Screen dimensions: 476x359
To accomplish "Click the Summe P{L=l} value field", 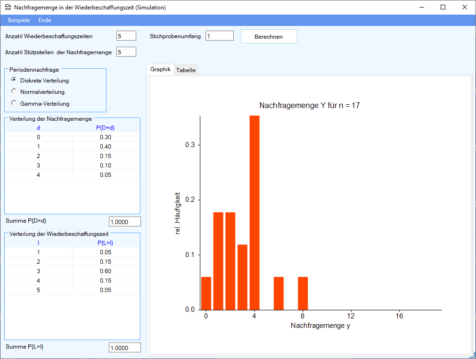I will pos(124,348).
